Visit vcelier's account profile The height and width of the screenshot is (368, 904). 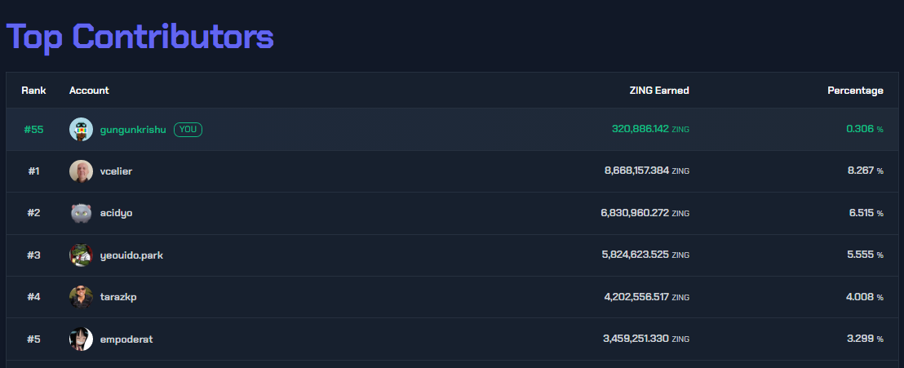[x=116, y=171]
